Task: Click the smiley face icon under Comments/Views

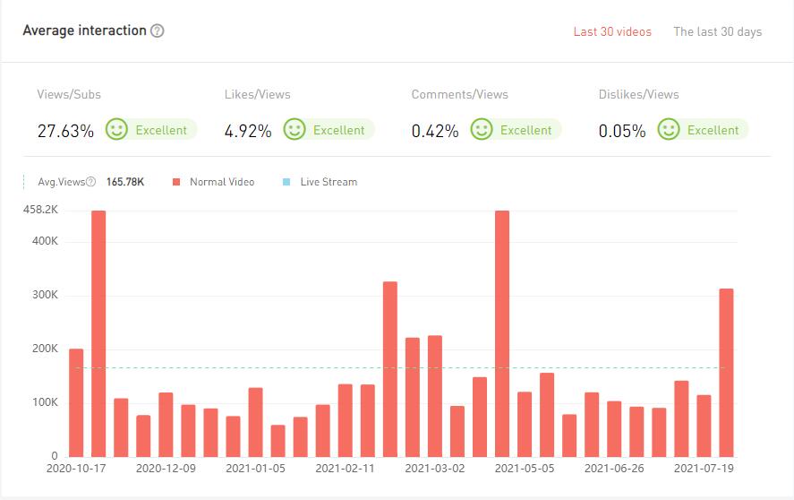Action: coord(482,130)
